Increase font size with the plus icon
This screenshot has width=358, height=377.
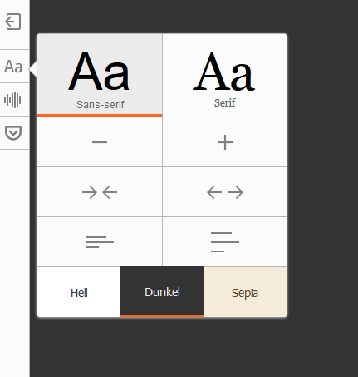coord(225,142)
